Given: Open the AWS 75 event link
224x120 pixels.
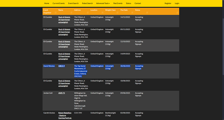Looking at the screenshot, I should [x=62, y=93].
